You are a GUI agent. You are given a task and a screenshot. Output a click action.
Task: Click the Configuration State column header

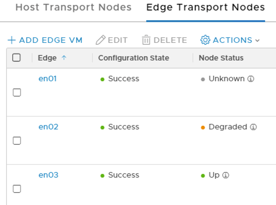click(133, 58)
